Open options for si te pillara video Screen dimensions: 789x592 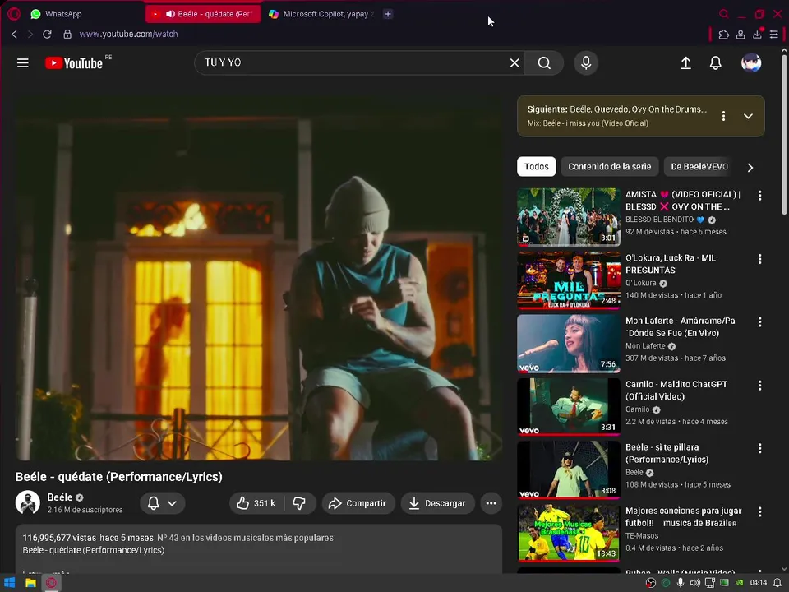759,448
